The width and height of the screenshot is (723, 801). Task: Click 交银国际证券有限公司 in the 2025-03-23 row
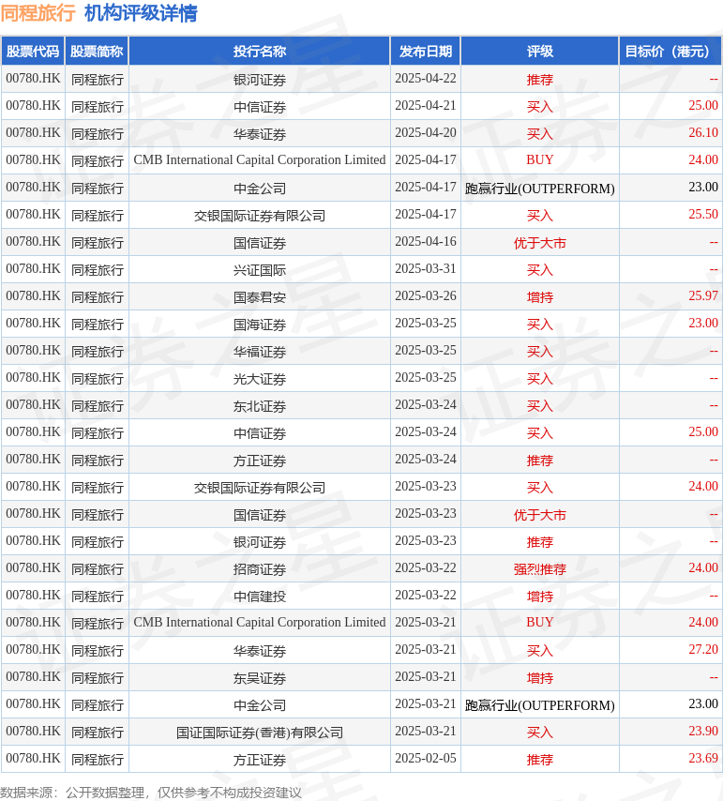(260, 488)
